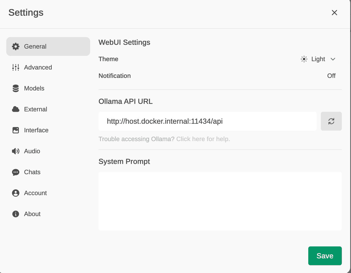Click the Chats speech bubble icon
Viewport: 351px width, 273px height.
[16, 172]
